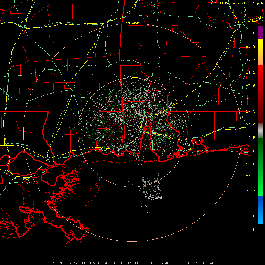Click the 76.7 value on velocity scale
265x265 pixels.
tap(251, 59)
